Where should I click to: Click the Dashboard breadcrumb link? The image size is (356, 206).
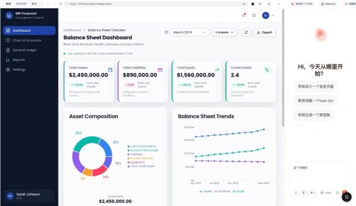point(72,30)
